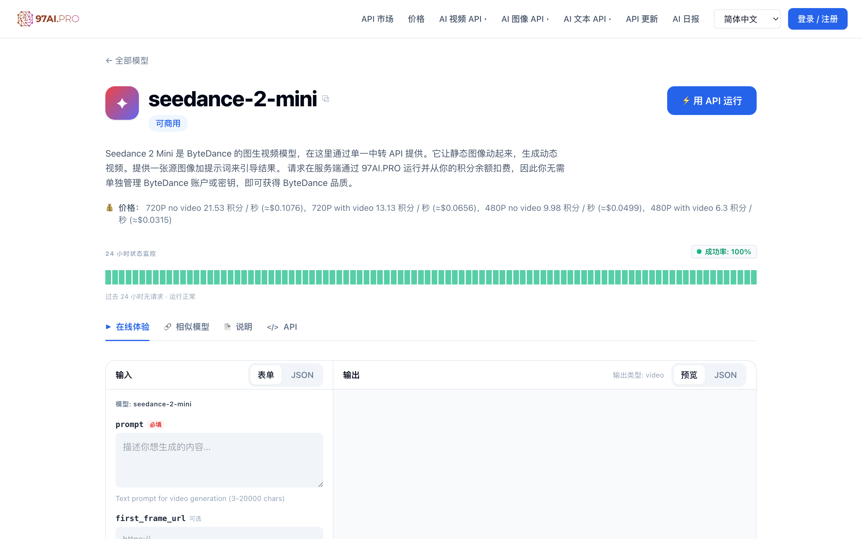Click the 说明 document icon
Viewport: 862px width, 539px height.
click(227, 326)
